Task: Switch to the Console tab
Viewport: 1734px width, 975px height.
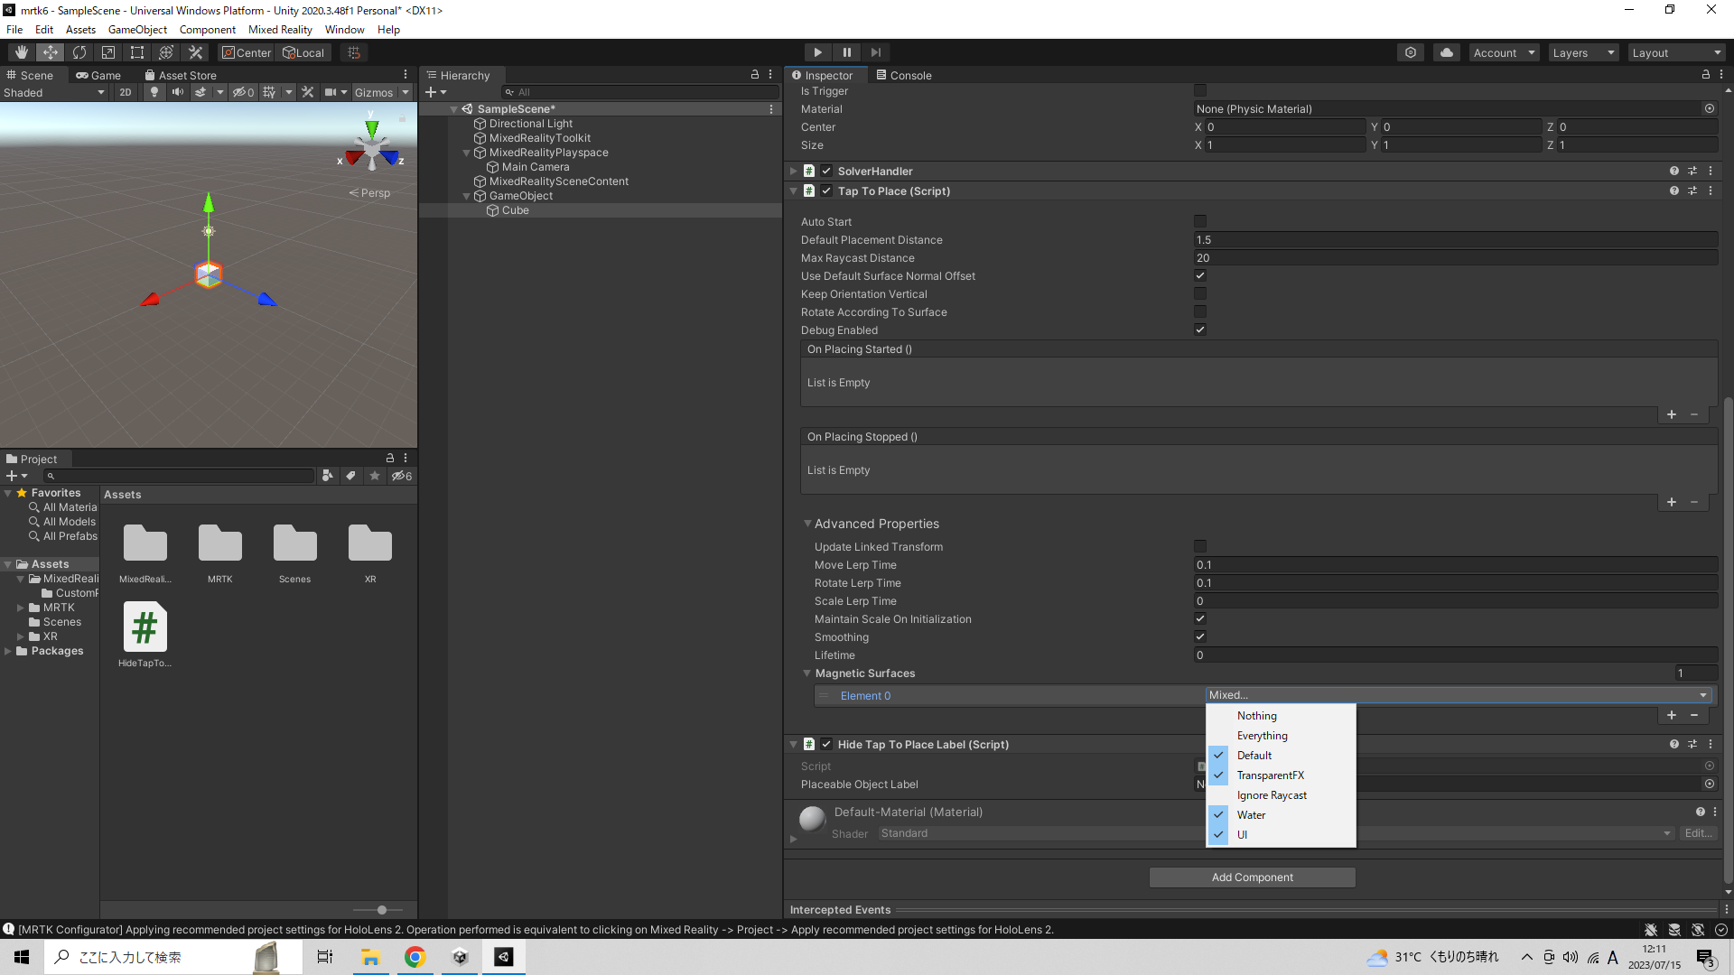Action: pyautogui.click(x=903, y=75)
